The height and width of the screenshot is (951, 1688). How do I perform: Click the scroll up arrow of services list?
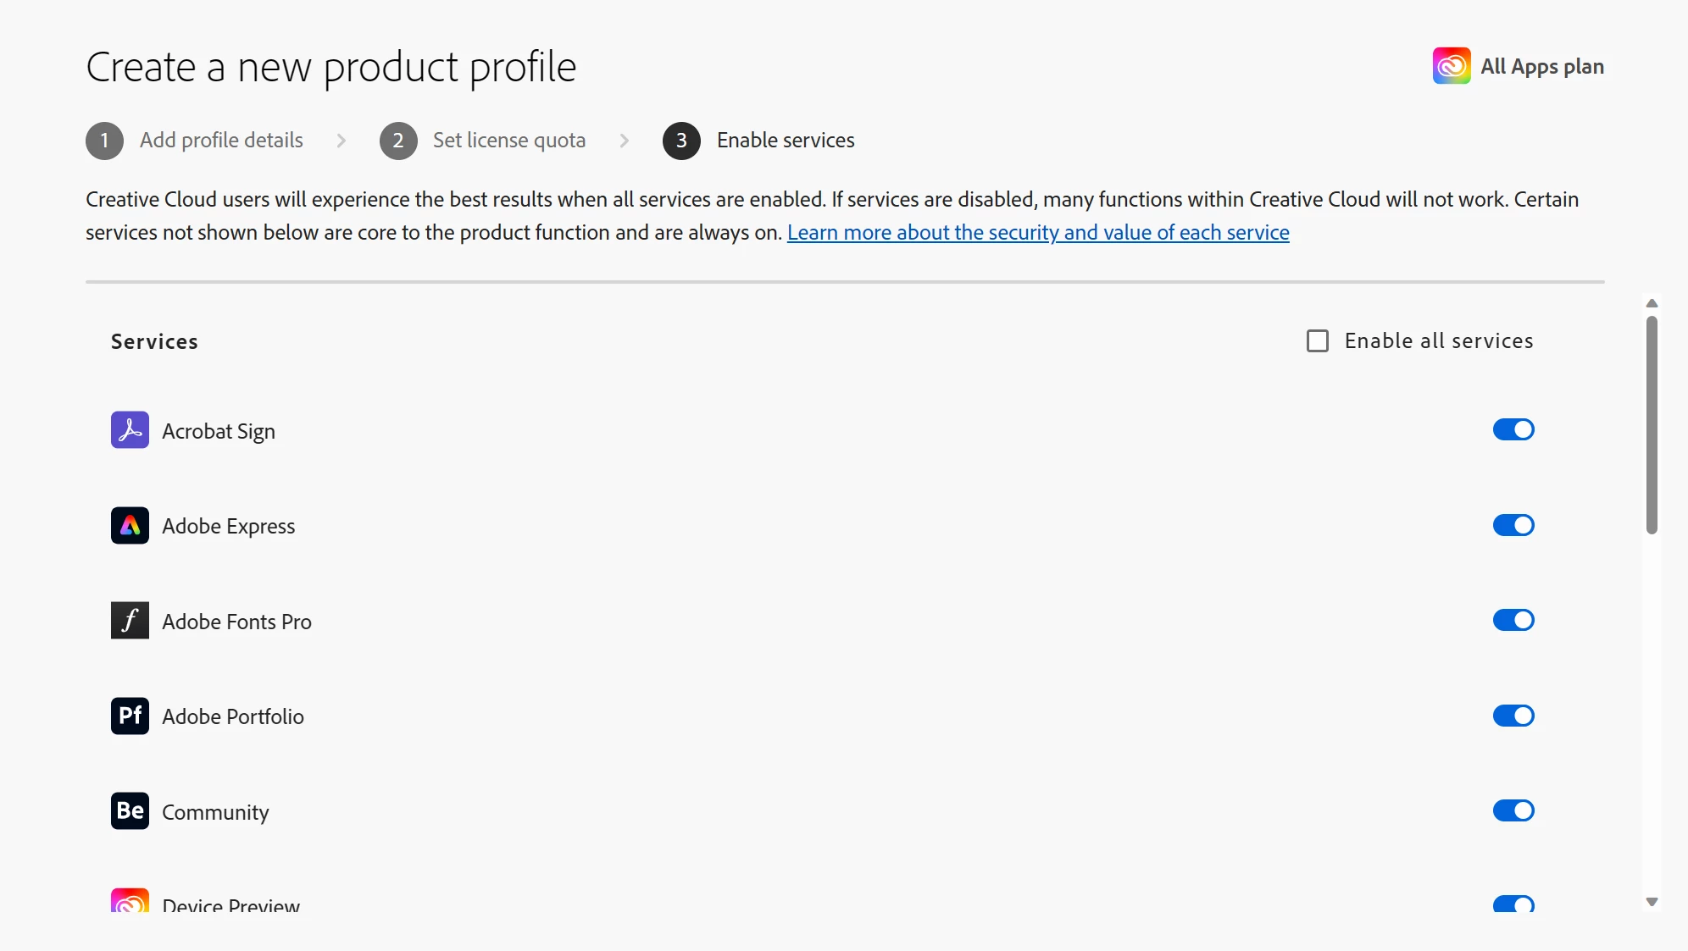coord(1652,303)
